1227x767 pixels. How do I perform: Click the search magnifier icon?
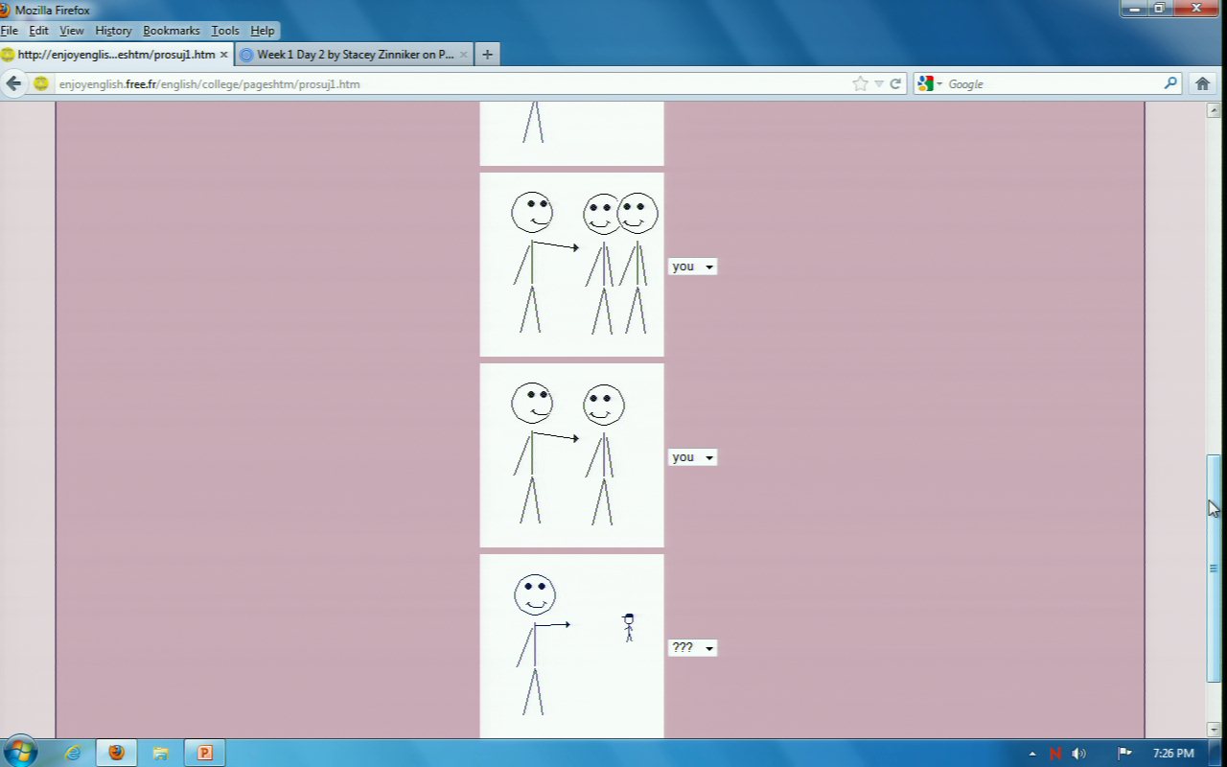[1170, 83]
